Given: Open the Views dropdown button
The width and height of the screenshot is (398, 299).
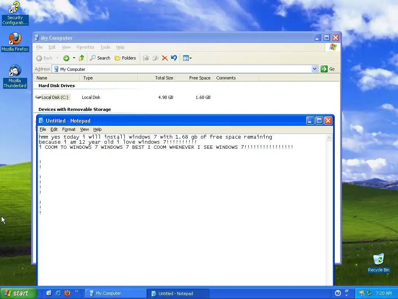Looking at the screenshot, I should pos(187,58).
